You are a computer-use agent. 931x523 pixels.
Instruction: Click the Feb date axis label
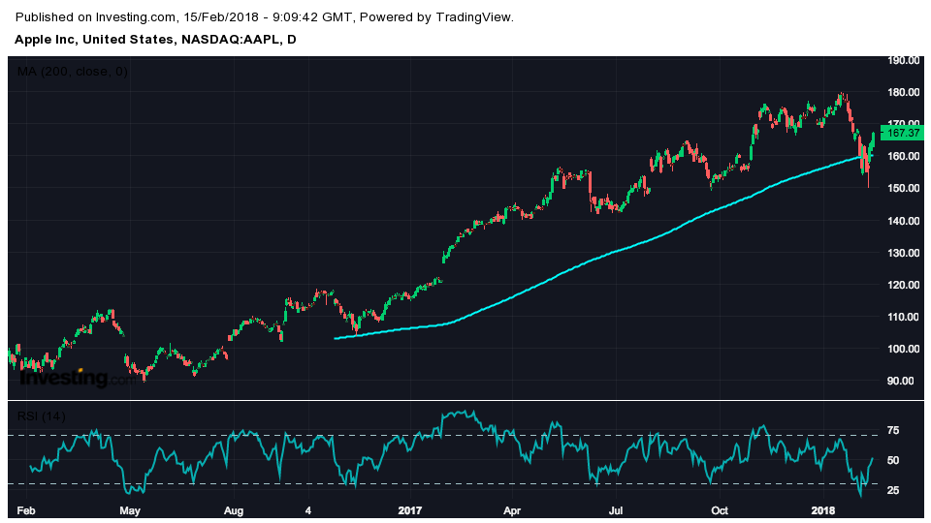(25, 510)
